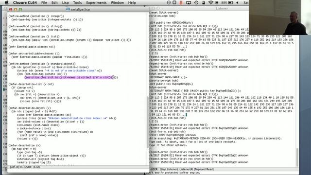Click "Can't modify protected buffer region" message
The height and width of the screenshot is (175, 311).
[x=175, y=173]
